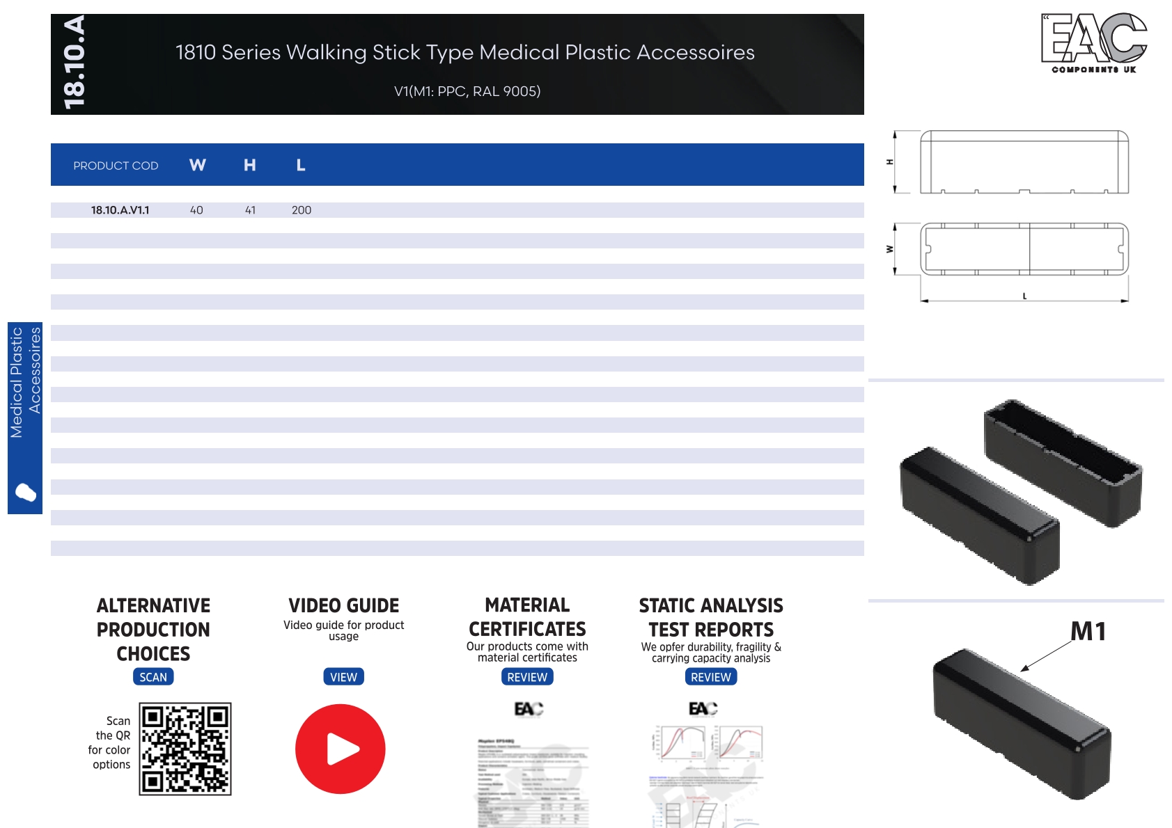Click the PRODUCT COD column header

click(x=116, y=166)
